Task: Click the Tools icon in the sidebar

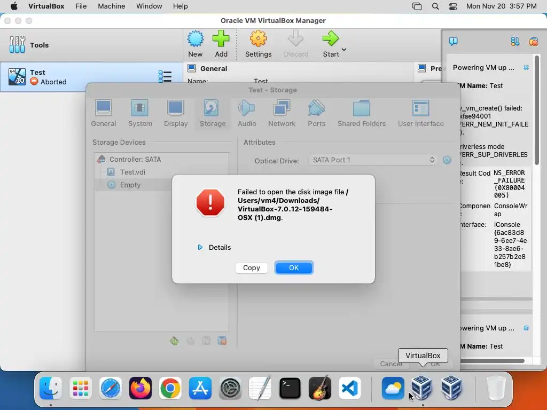Action: click(17, 45)
